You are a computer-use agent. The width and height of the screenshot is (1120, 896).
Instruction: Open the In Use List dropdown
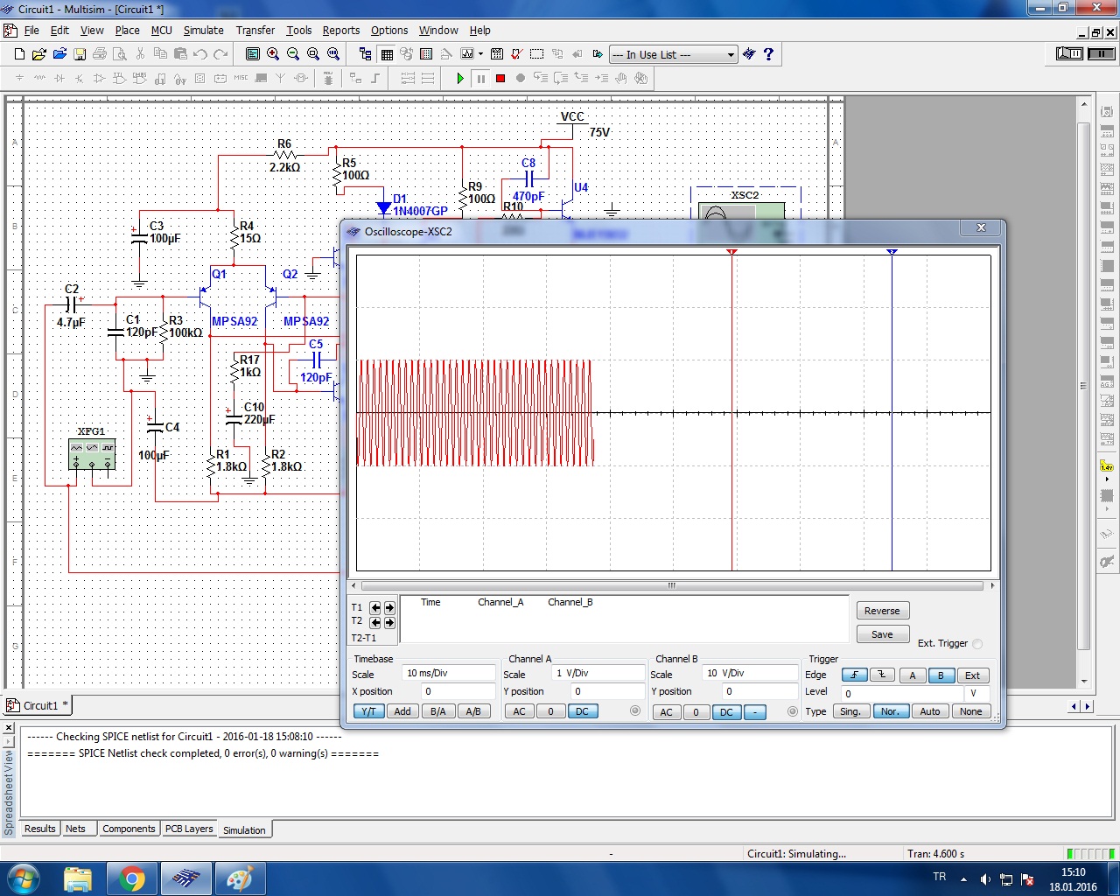coord(731,55)
